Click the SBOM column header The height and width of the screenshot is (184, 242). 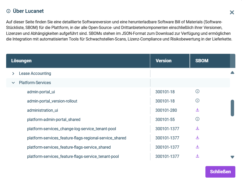pos(202,61)
